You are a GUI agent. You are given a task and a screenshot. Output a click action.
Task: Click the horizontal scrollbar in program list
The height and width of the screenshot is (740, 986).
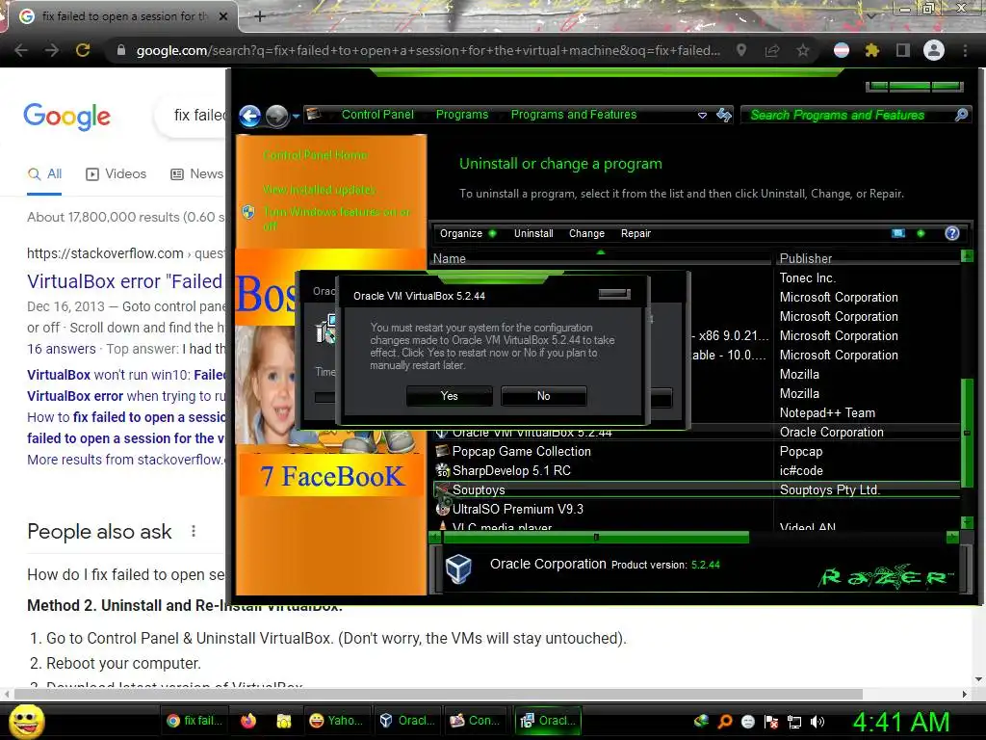point(595,538)
